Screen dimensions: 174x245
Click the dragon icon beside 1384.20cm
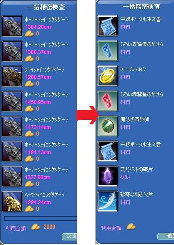[12, 26]
